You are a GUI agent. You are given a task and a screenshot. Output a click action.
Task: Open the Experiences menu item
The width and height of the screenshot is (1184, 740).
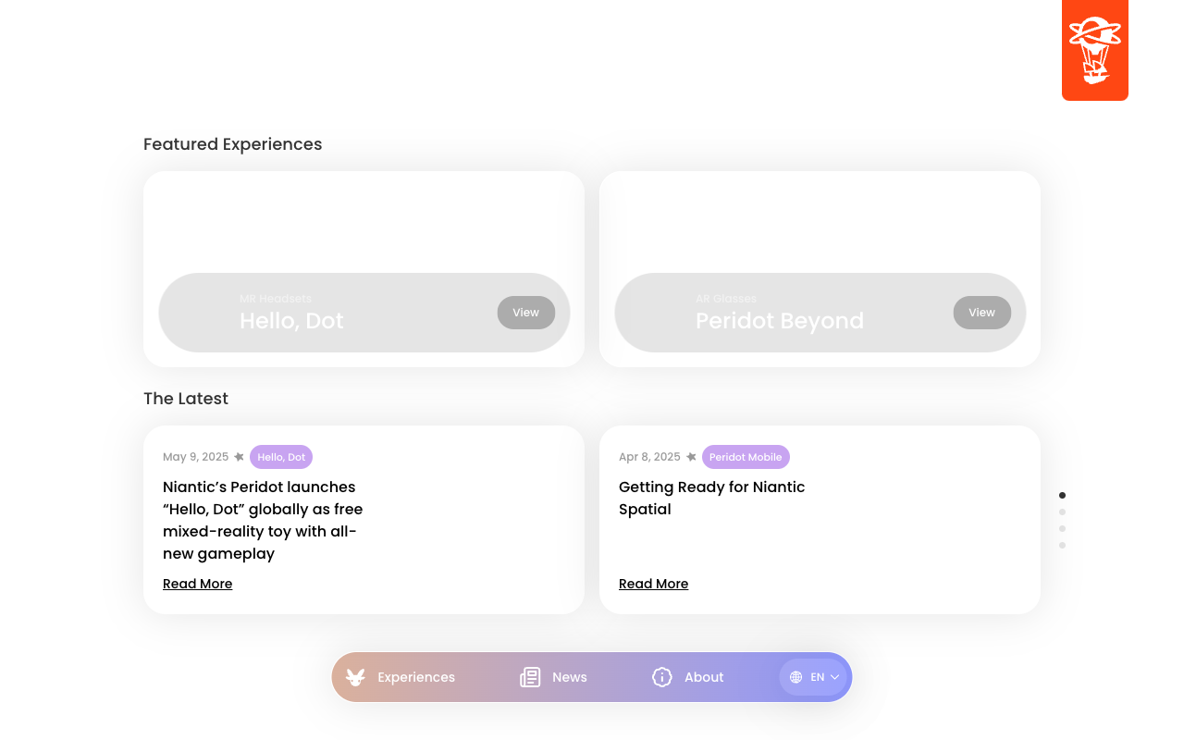click(416, 677)
